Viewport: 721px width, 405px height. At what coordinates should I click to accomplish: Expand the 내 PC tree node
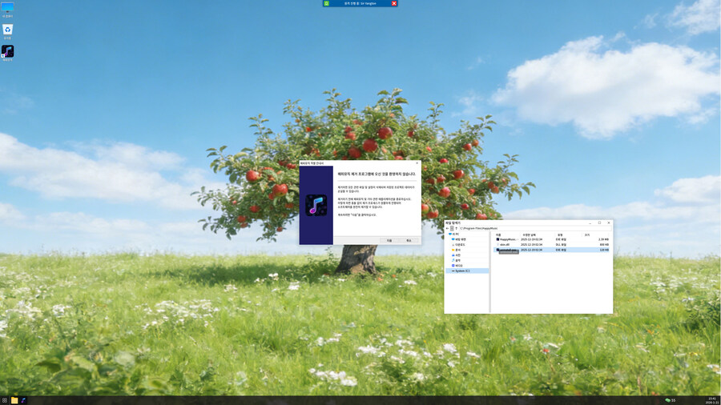449,234
